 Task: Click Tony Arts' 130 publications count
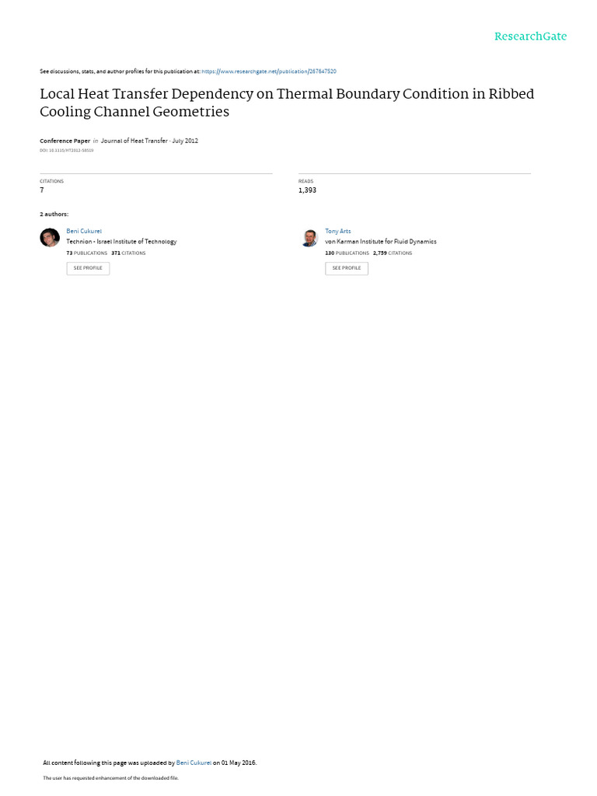click(x=347, y=253)
